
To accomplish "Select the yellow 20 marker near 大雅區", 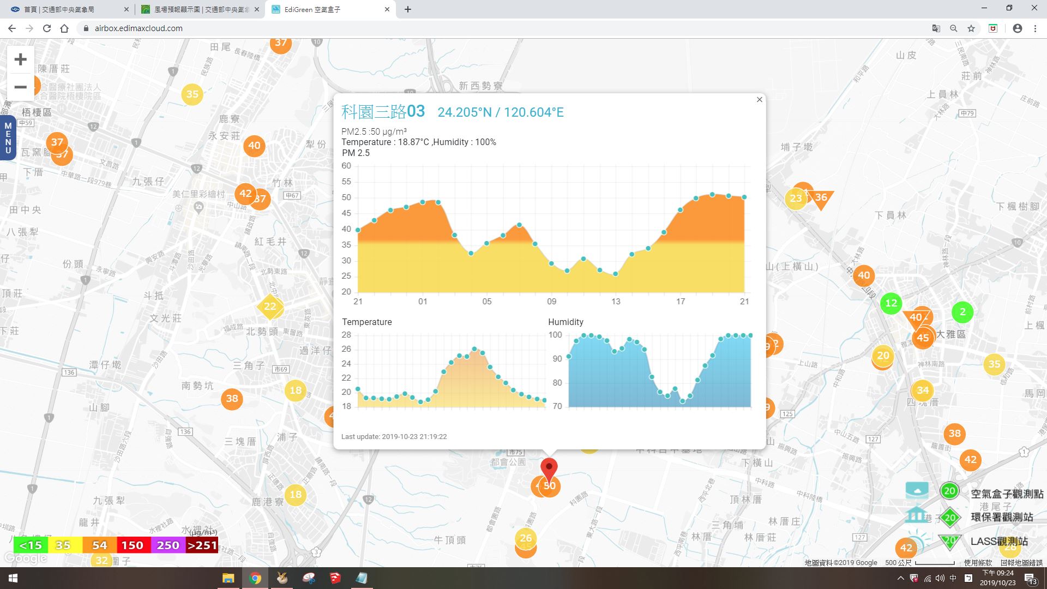I will (883, 356).
